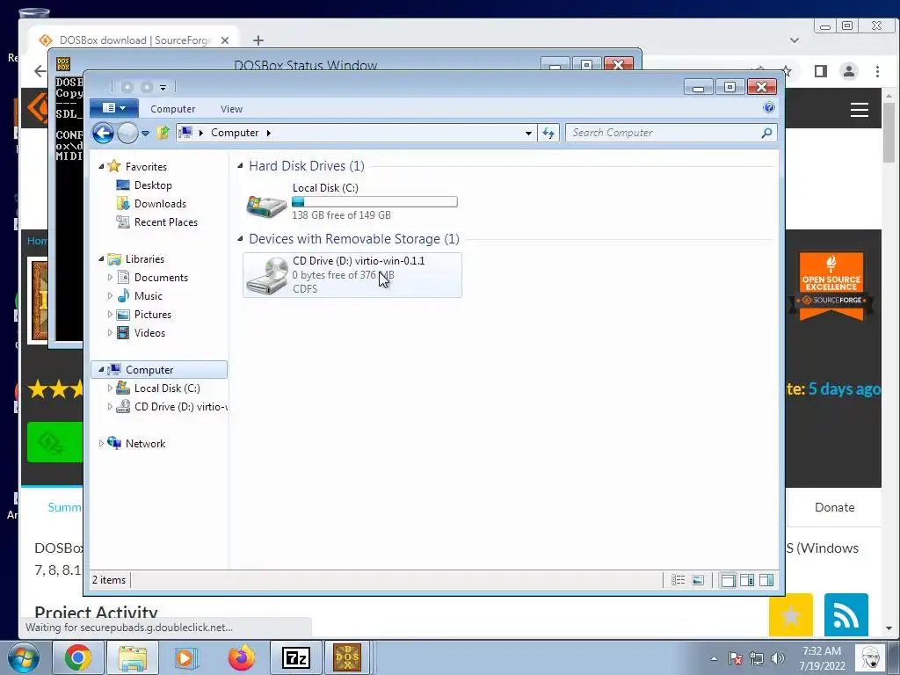Select Local Disk (C:) in navigation tree

pyautogui.click(x=166, y=388)
